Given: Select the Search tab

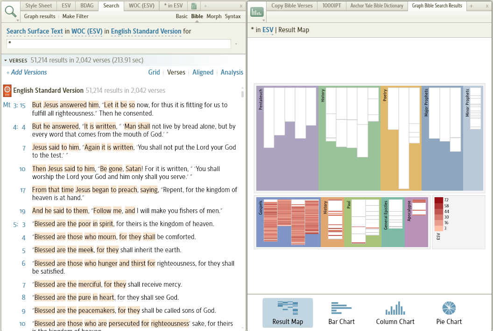Looking at the screenshot, I should pos(111,6).
